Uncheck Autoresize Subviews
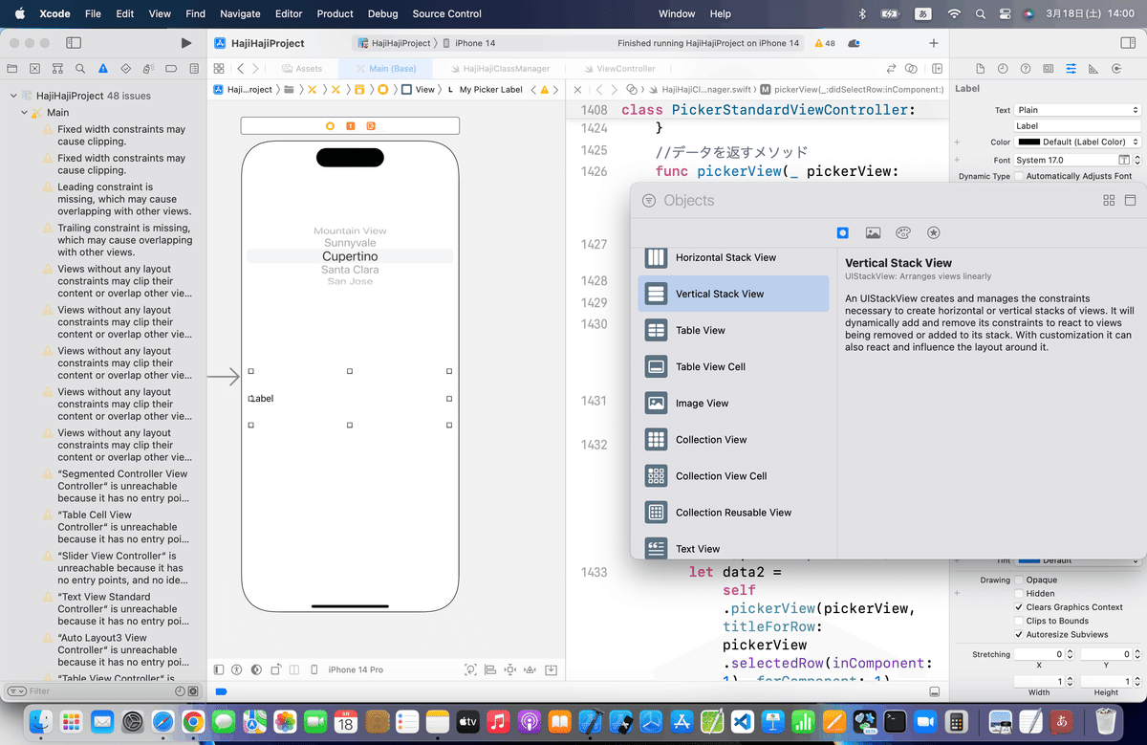The width and height of the screenshot is (1147, 745). (1019, 634)
